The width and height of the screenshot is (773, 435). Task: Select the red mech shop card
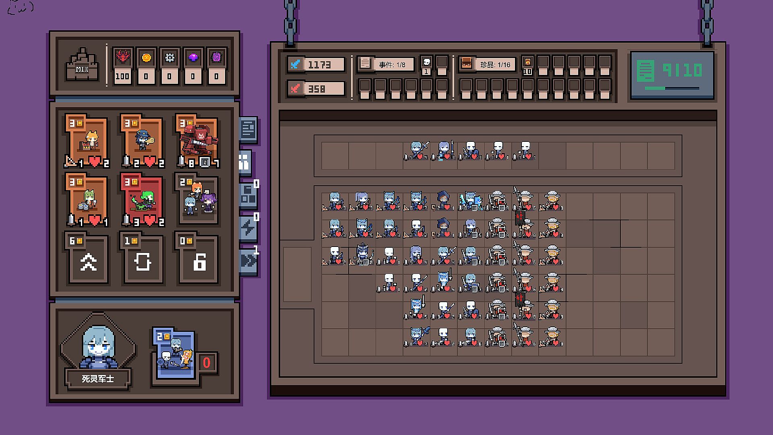[x=198, y=141]
